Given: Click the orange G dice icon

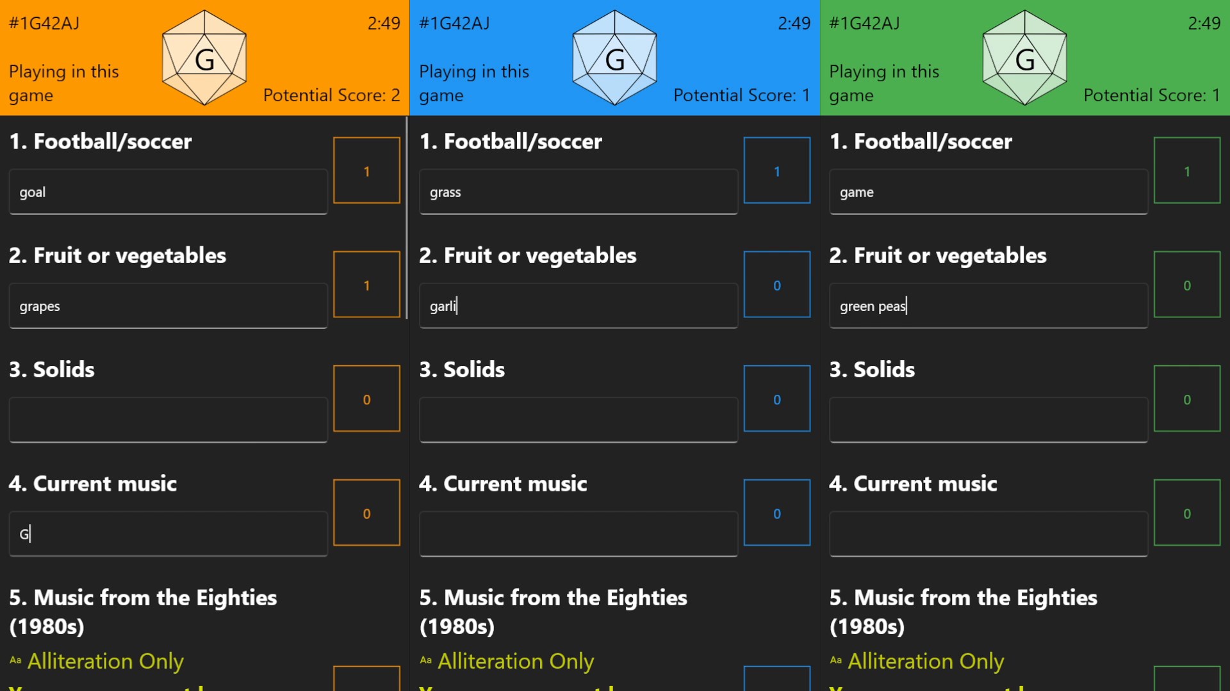Looking at the screenshot, I should 204,58.
